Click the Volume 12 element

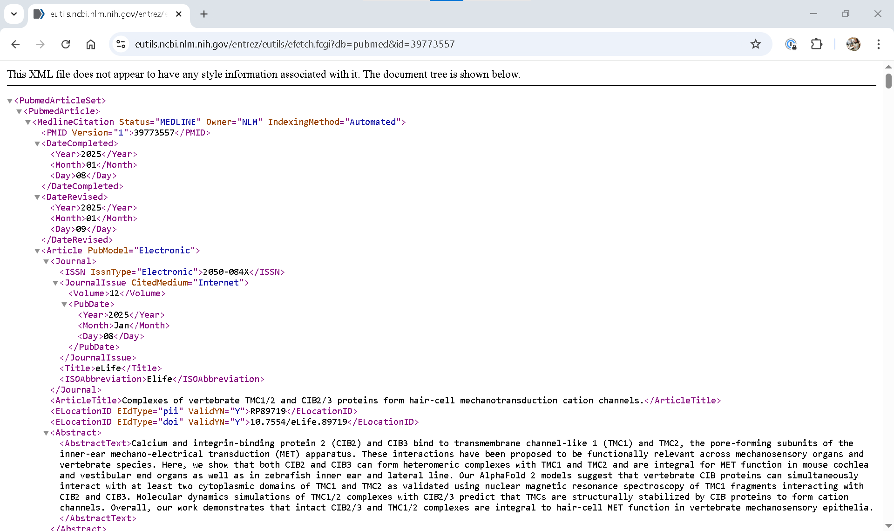coord(117,293)
